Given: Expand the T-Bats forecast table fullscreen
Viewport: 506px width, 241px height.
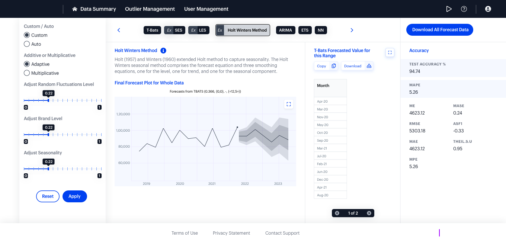Looking at the screenshot, I should click(x=390, y=52).
